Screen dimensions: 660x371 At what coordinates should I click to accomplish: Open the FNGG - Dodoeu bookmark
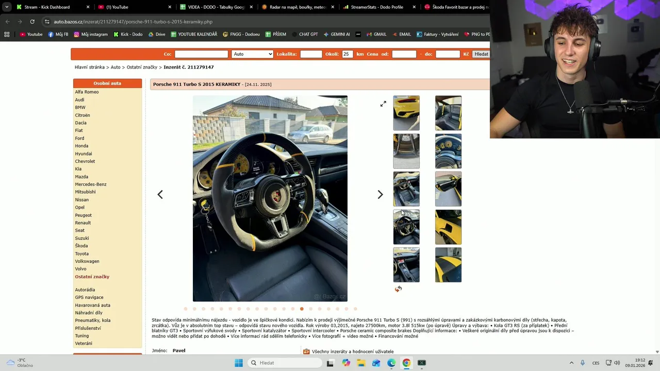[x=241, y=35]
